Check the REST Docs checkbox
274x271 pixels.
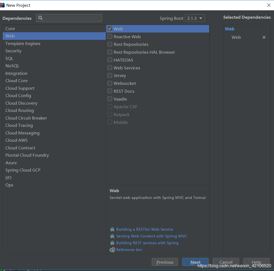[x=110, y=91]
